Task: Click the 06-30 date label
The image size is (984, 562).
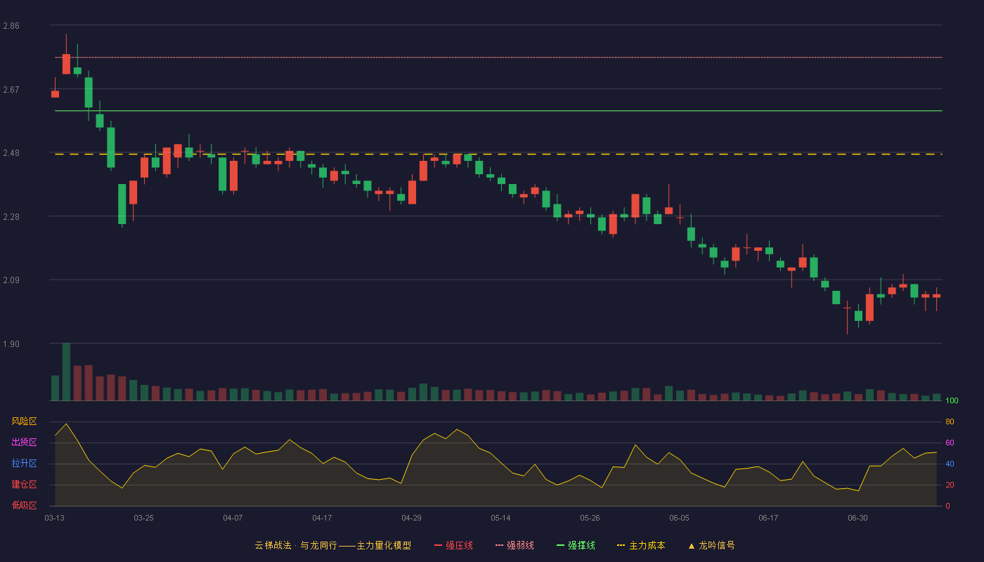Action: 858,518
